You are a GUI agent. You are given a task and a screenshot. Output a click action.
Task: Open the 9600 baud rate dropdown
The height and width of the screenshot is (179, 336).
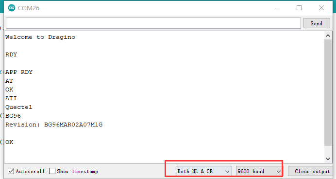pyautogui.click(x=259, y=171)
